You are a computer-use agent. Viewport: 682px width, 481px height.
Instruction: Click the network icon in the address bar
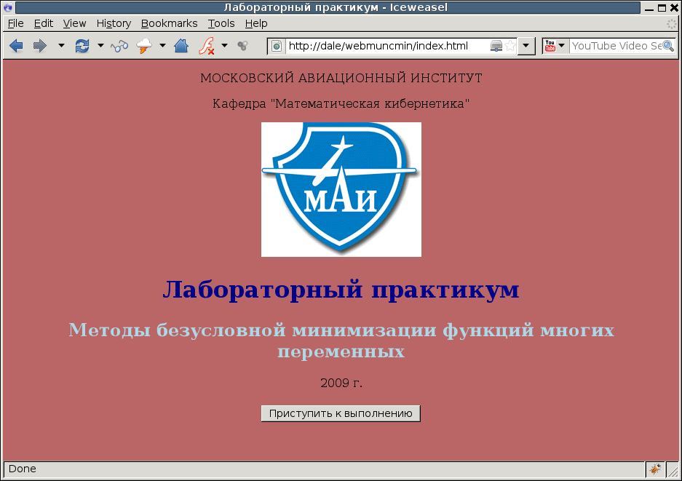click(x=496, y=46)
